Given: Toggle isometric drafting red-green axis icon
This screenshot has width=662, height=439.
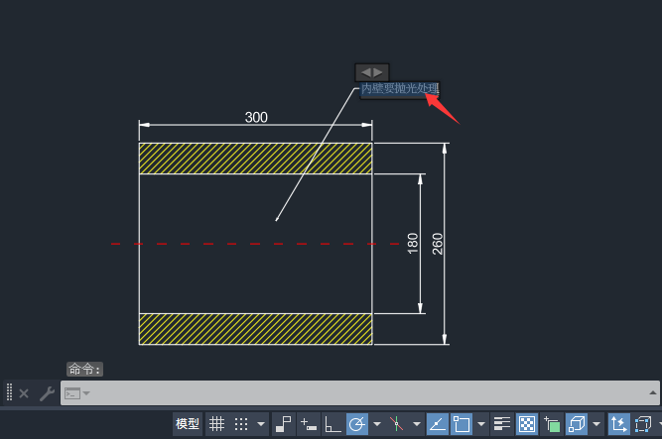Looking at the screenshot, I should click(396, 424).
